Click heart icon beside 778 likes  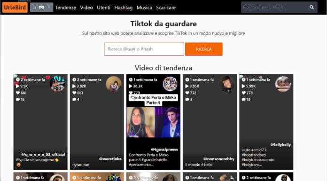[x=243, y=93]
